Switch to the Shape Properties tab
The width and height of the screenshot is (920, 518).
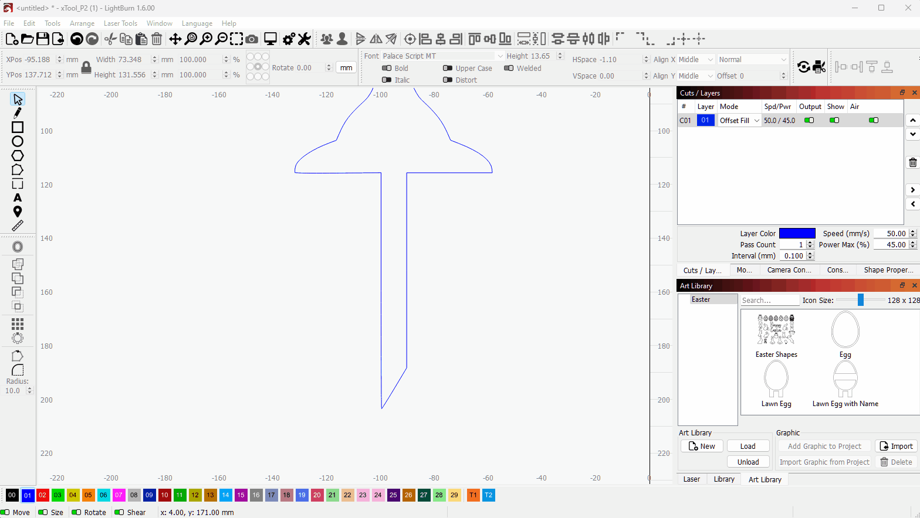[x=888, y=270]
